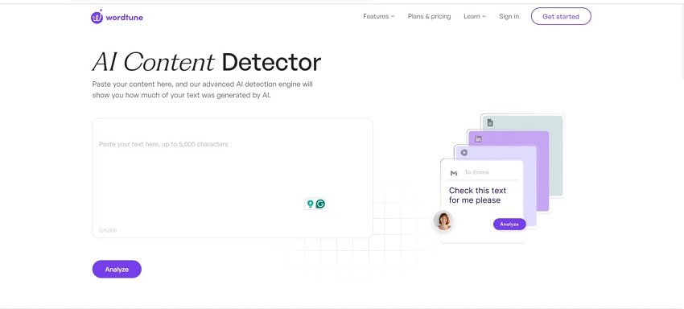The width and height of the screenshot is (684, 309).
Task: Open the Sign in page
Action: (509, 17)
